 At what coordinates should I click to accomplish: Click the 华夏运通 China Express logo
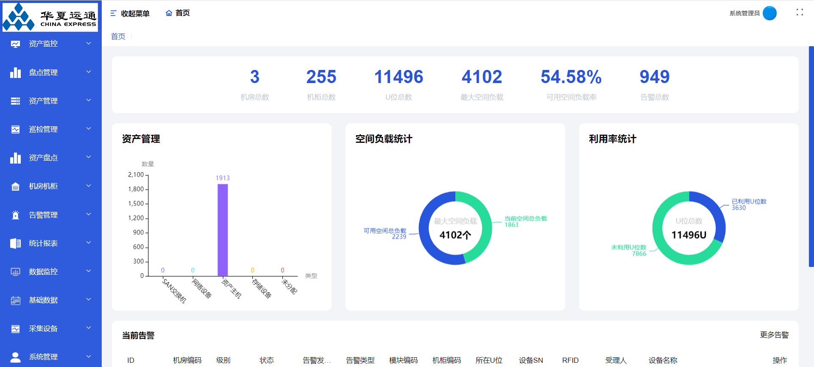click(x=50, y=17)
